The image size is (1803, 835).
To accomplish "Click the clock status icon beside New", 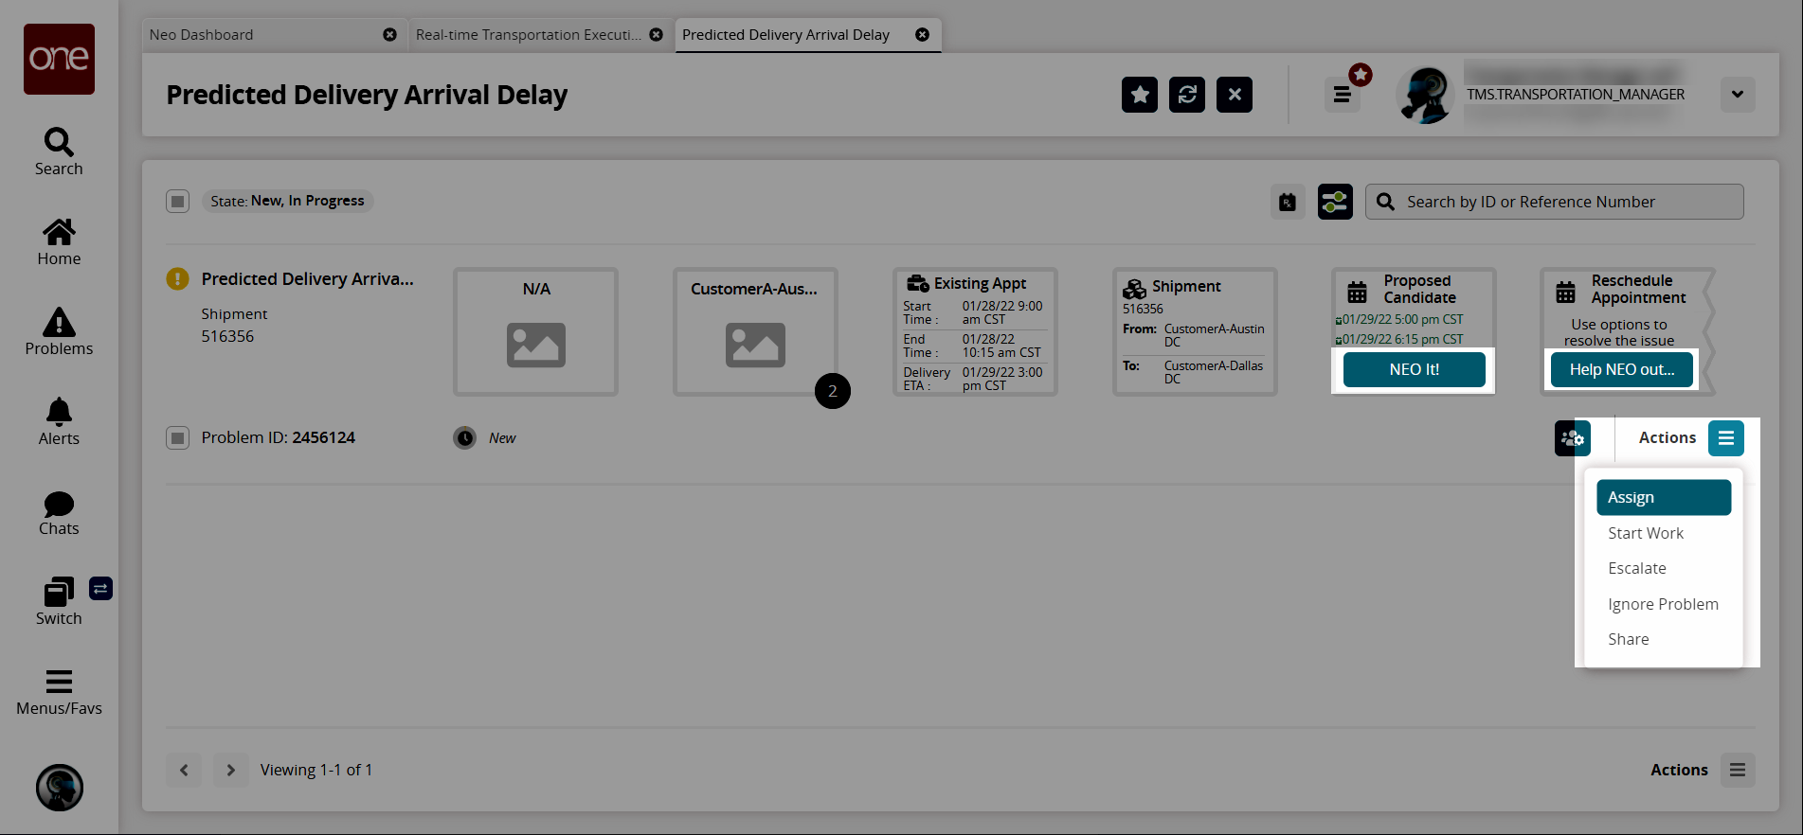I will 464,437.
